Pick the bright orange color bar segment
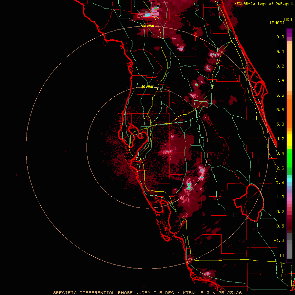This screenshot has height=295, width=295. 289,113
